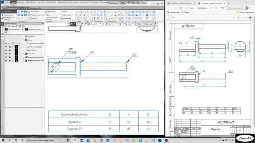Click the print icon in toolbar
255x143 pixels.
pos(19,15)
